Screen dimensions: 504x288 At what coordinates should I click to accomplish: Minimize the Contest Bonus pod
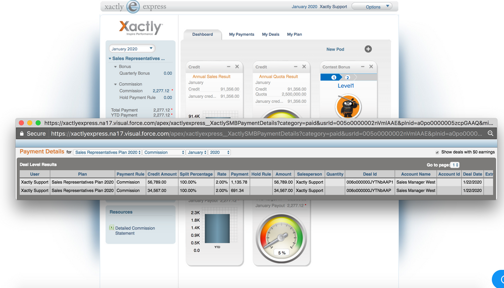[x=363, y=67]
